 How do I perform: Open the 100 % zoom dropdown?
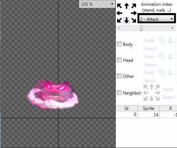(x=97, y=4)
